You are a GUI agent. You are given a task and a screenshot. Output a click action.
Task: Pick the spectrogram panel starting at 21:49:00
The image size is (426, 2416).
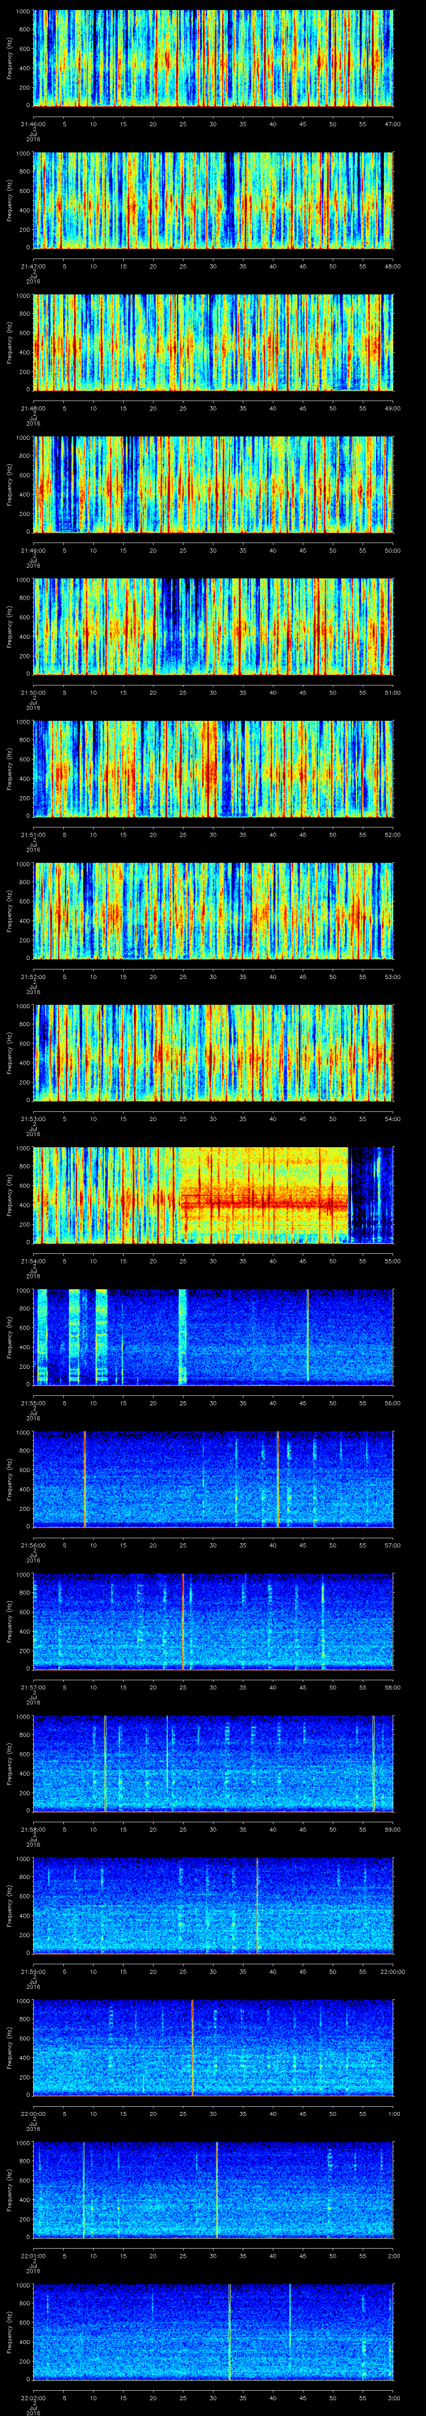click(213, 485)
